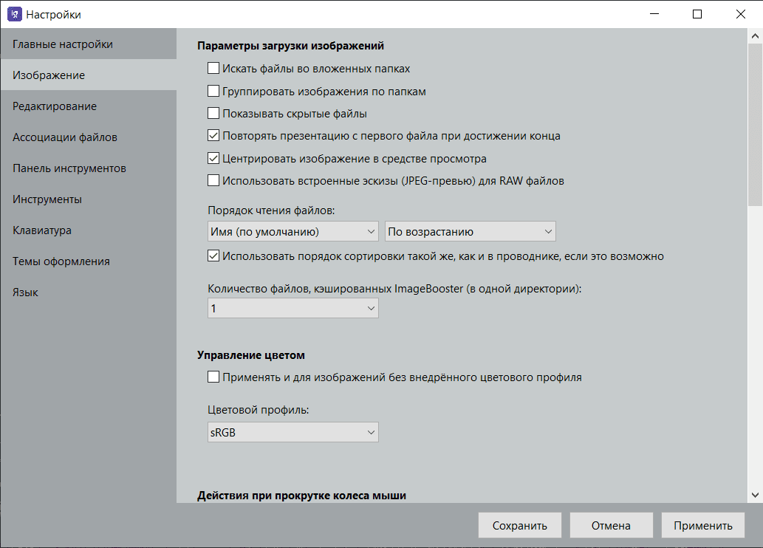Screen dimensions: 763x548
Task: Toggle Группировать изображения по папкам checkbox
Action: pyautogui.click(x=213, y=92)
